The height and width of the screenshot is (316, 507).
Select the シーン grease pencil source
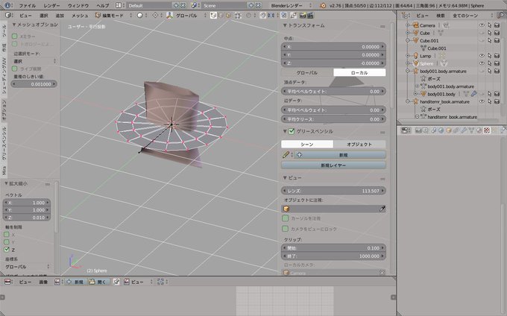307,144
